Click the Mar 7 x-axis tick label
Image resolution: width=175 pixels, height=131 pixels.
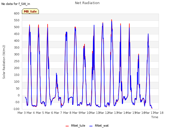point(58,113)
